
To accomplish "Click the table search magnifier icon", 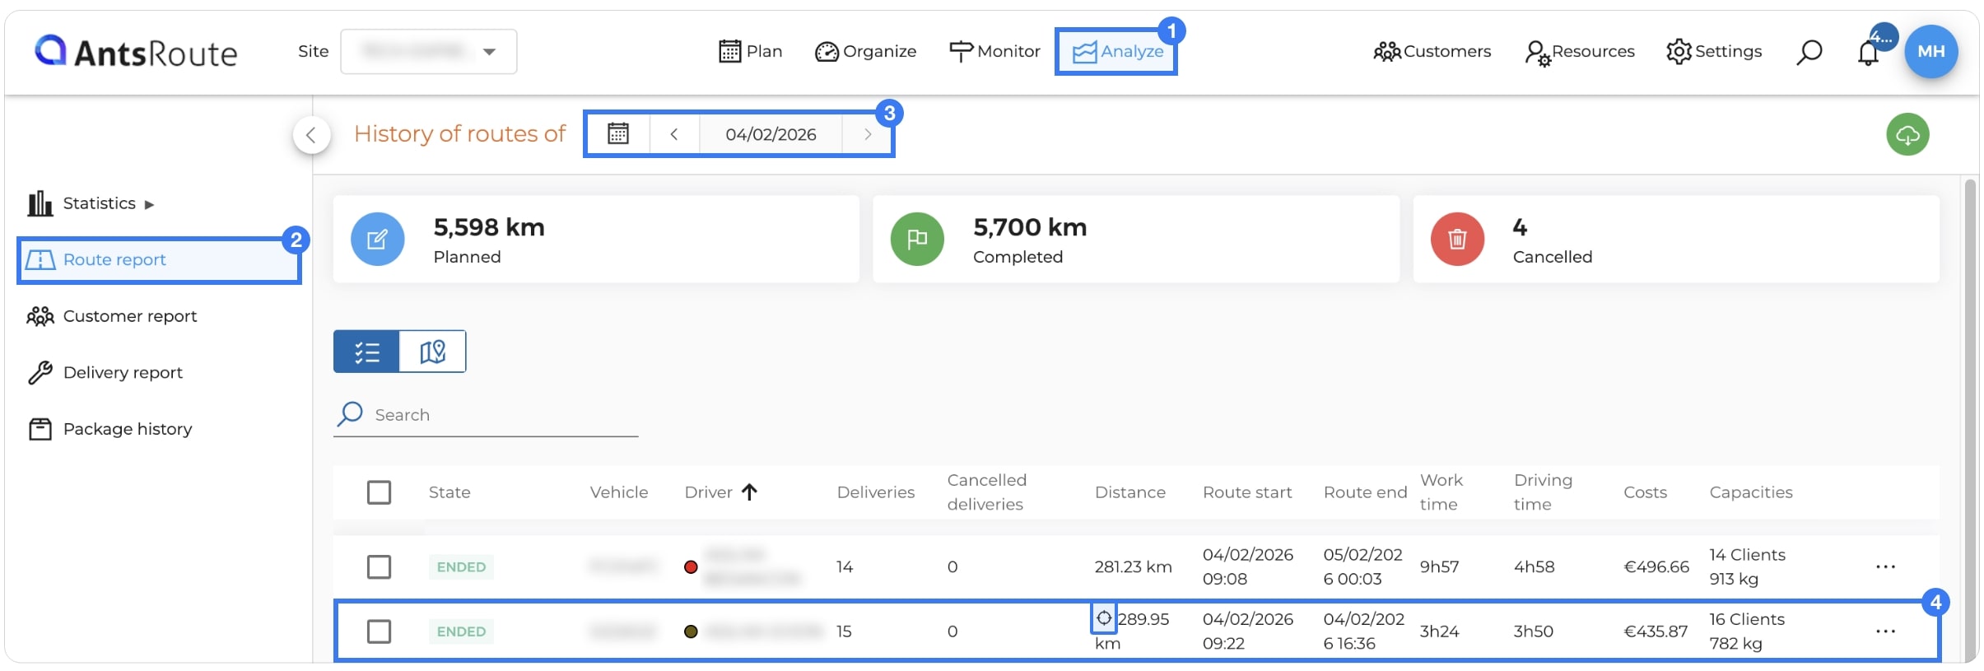I will (x=350, y=413).
